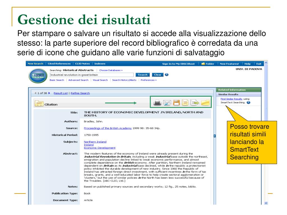The height and width of the screenshot is (215, 287).
Task: Collapse Related Information side panel arrow
Action: click(x=215, y=136)
